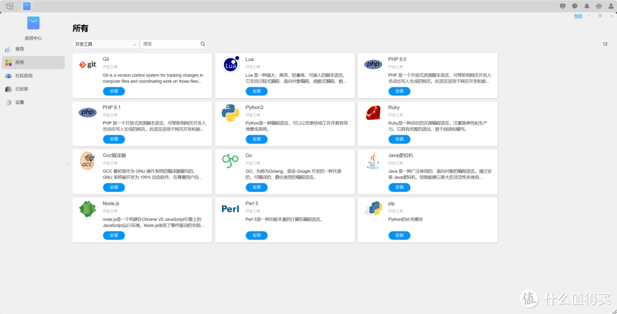The width and height of the screenshot is (617, 314).
Task: Click the Java虚拟机 app title
Action: (x=400, y=155)
